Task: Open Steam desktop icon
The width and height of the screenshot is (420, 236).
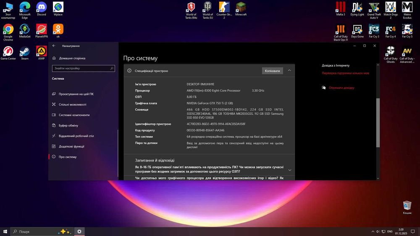Action: [25, 52]
